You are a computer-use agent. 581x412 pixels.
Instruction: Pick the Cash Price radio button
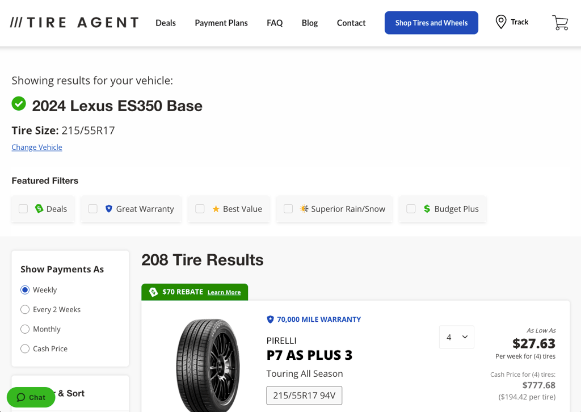[25, 348]
